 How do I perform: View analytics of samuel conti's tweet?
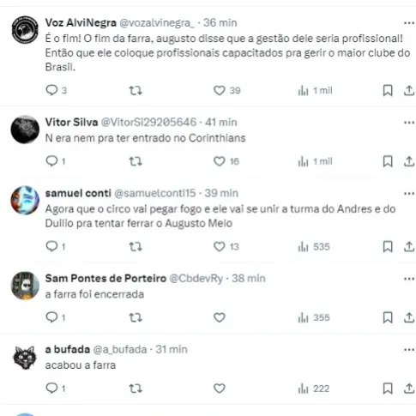(314, 246)
